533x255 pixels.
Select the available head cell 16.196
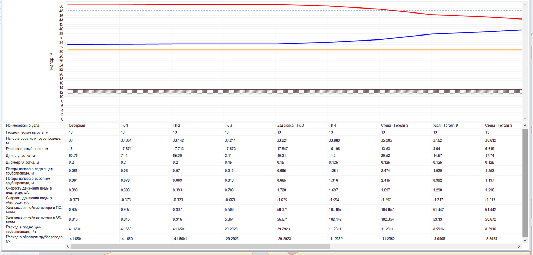click(x=335, y=149)
